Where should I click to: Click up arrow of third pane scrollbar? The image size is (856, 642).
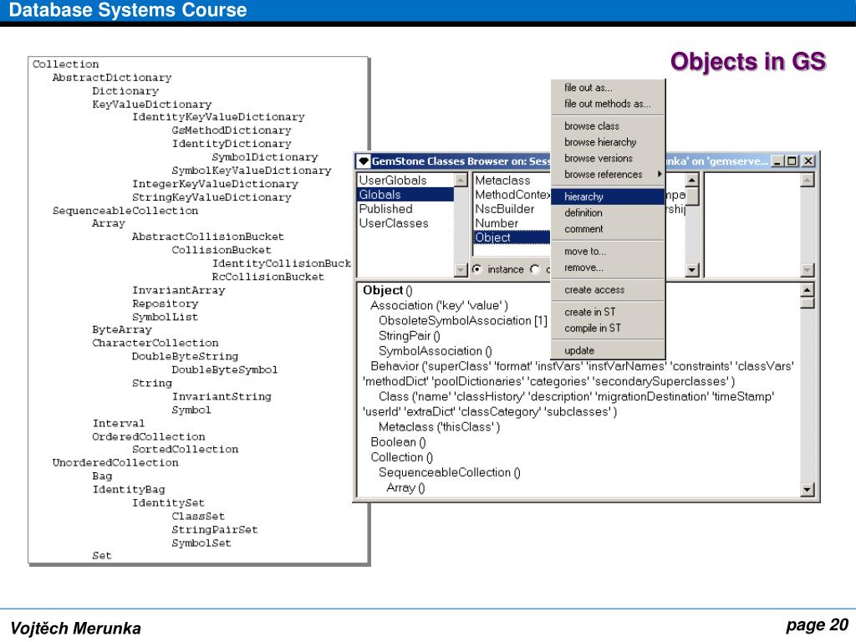point(692,180)
